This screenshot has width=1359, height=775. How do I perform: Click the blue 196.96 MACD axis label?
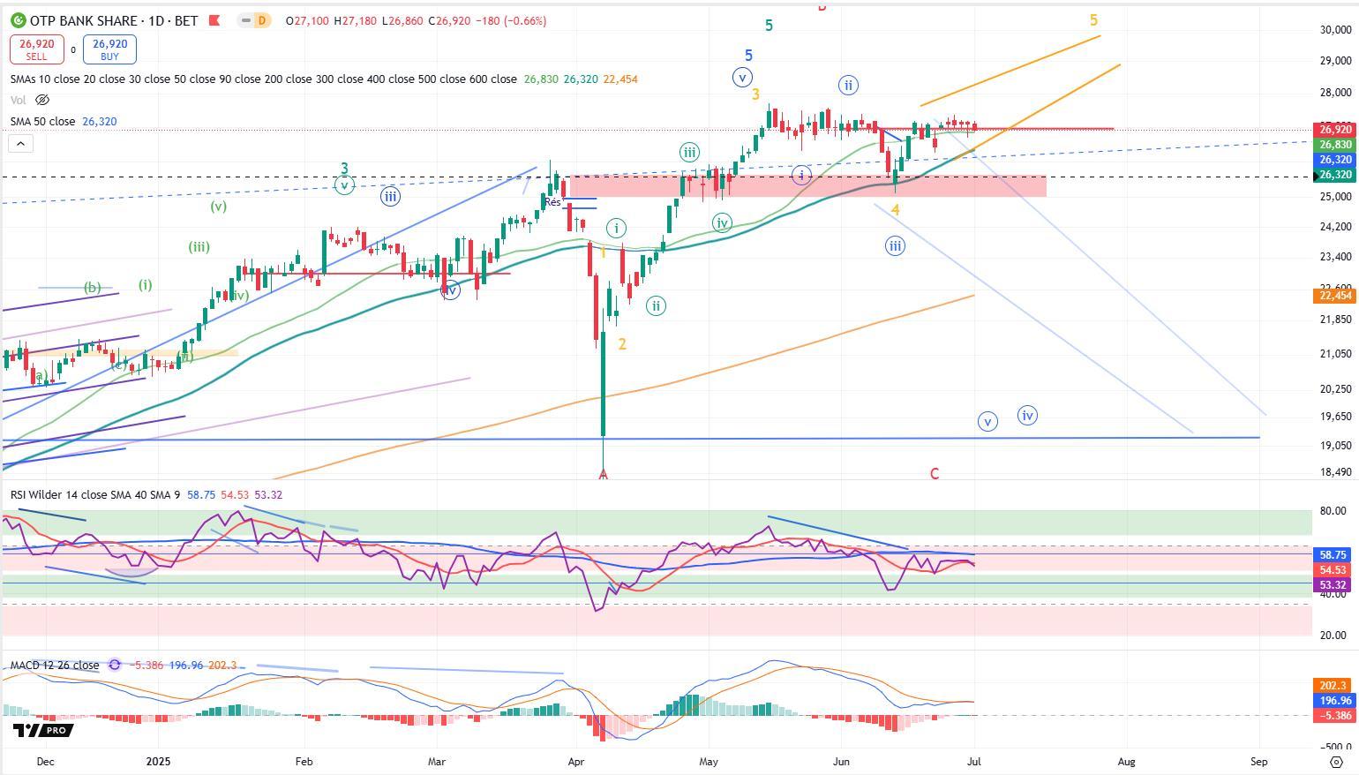click(x=1333, y=701)
